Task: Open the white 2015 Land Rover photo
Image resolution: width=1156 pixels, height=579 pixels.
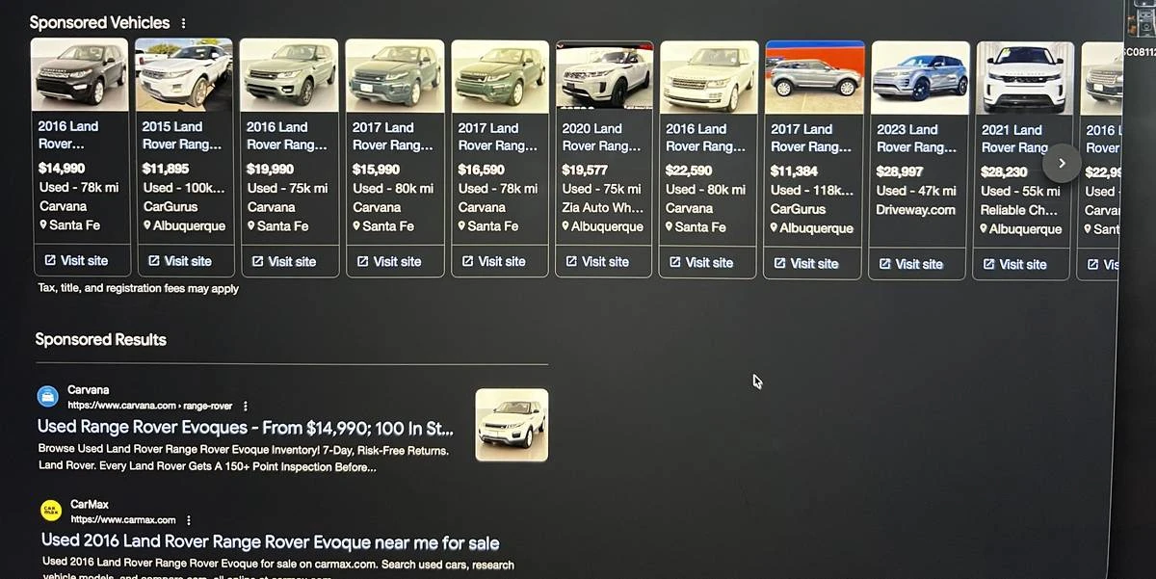Action: click(x=183, y=75)
